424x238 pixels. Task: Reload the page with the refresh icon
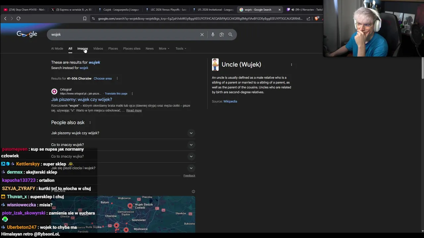point(19,19)
